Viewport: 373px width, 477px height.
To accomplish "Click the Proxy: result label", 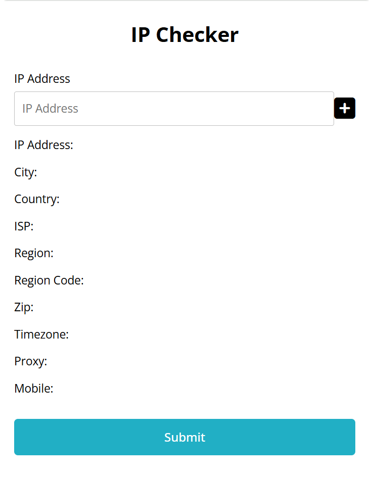I will click(x=31, y=361).
